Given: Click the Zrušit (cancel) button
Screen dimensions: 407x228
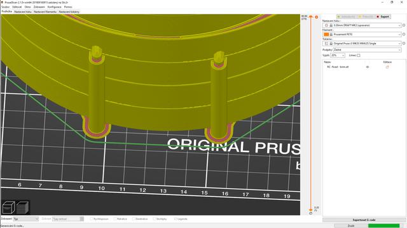Looking at the screenshot, I should point(350,225).
